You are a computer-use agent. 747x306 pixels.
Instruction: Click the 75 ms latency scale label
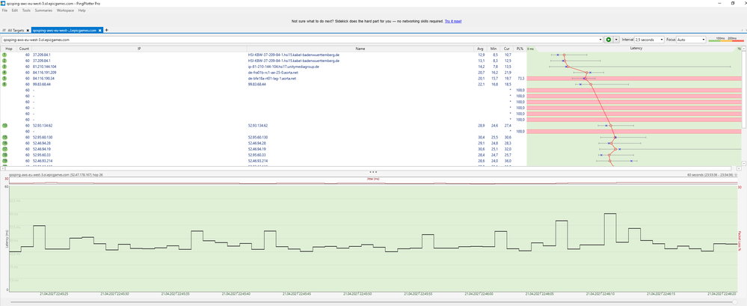739,49
